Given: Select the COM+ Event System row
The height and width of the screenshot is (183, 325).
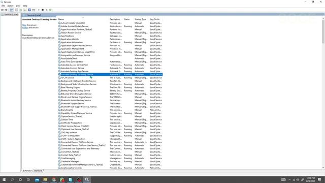Looking at the screenshot, I should 110,136.
